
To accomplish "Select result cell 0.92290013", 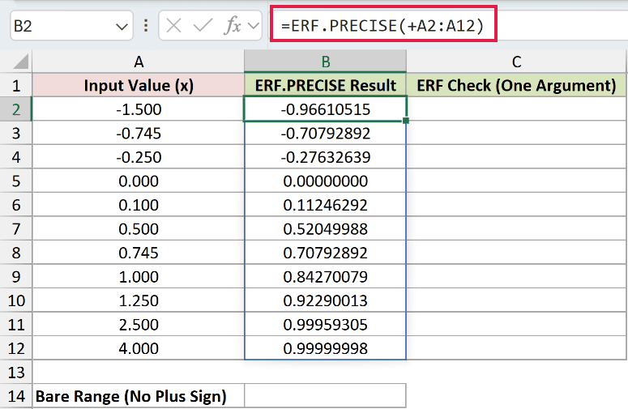I will click(325, 300).
